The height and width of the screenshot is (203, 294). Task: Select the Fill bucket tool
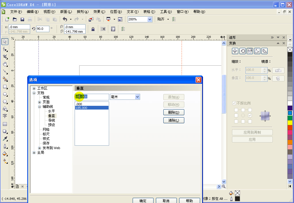click(x=5, y=154)
